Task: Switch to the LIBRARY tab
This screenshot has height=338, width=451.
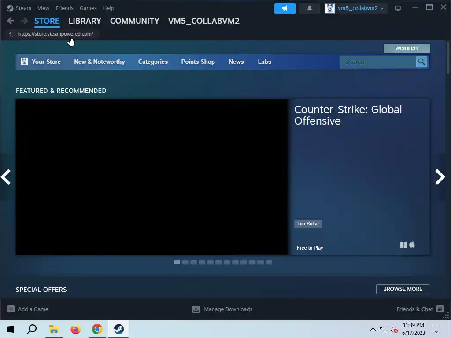Action: click(85, 21)
